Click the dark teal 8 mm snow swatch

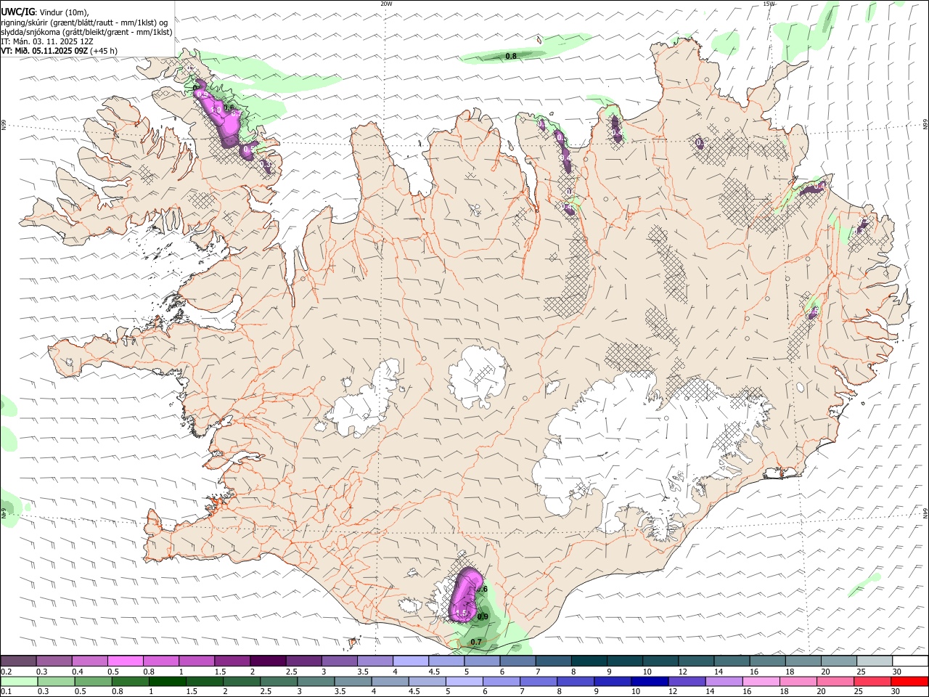coord(589,661)
